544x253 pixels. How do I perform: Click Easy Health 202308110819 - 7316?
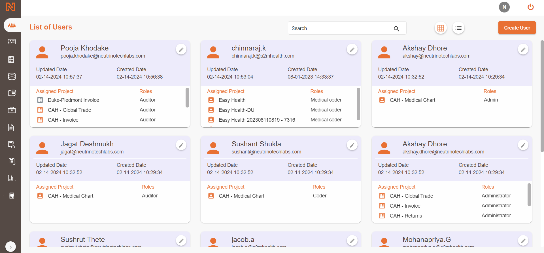tap(257, 120)
